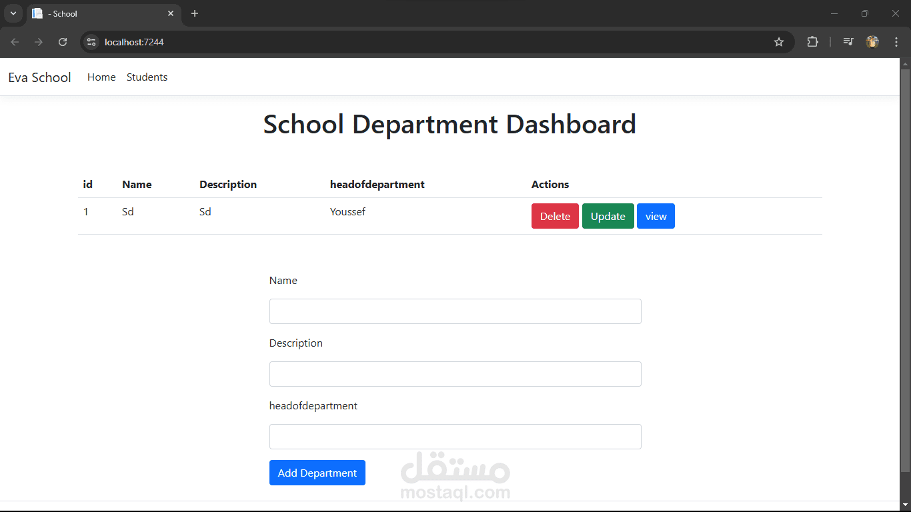Focus the headofdepartment input field

tap(455, 437)
